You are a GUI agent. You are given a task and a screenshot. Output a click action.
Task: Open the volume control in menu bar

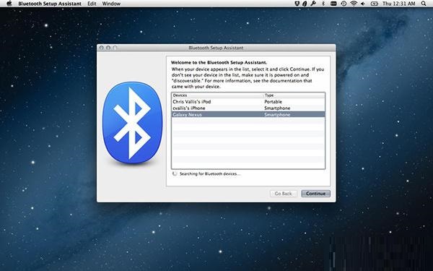pos(363,4)
